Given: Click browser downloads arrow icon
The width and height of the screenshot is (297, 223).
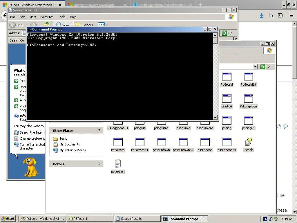Looking at the screenshot, I should [262, 16].
